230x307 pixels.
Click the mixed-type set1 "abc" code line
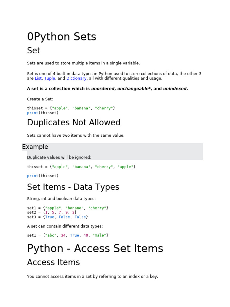point(68,235)
